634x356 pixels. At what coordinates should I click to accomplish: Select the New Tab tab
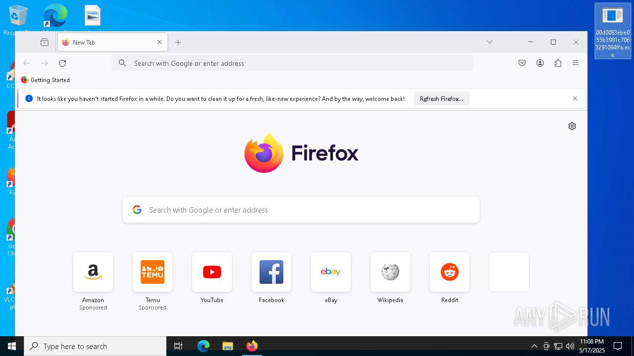point(112,43)
